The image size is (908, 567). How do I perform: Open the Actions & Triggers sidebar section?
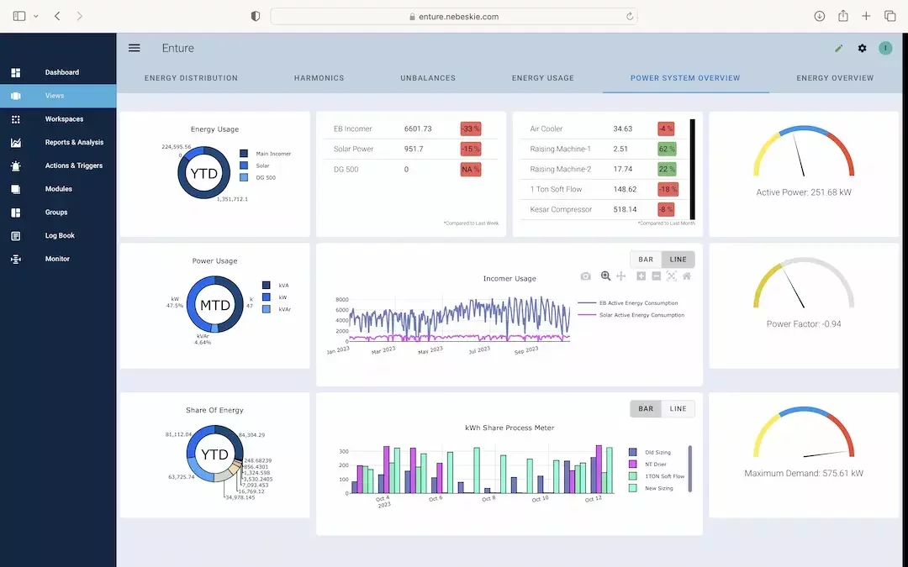(74, 165)
